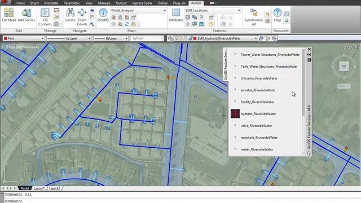Switch to the Layout1 tab
Image resolution: width=361 pixels, height=203 pixels.
pyautogui.click(x=39, y=188)
